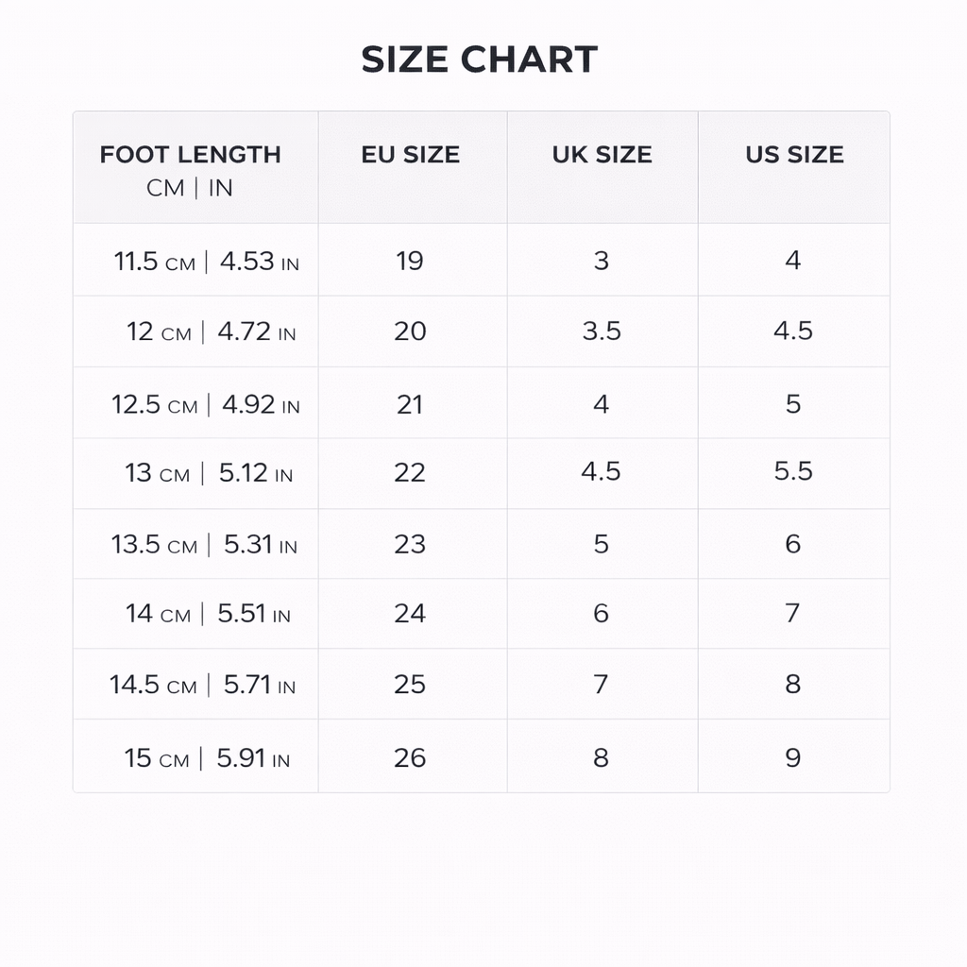
Task: Select the EU SIZE column header
Action: [x=413, y=168]
